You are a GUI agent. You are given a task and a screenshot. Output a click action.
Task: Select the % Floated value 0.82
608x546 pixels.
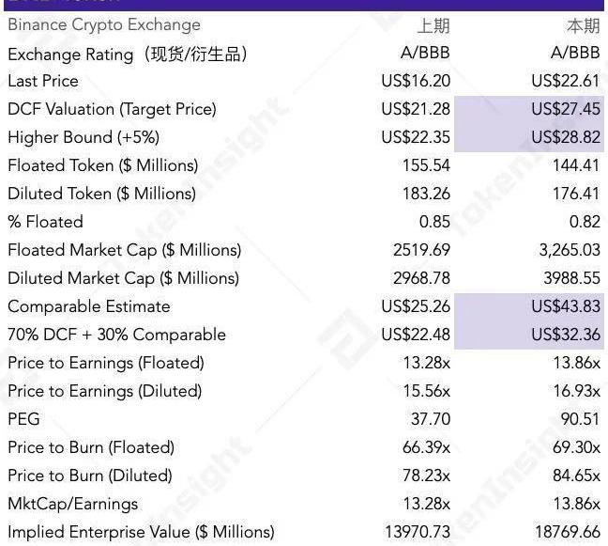coord(584,222)
